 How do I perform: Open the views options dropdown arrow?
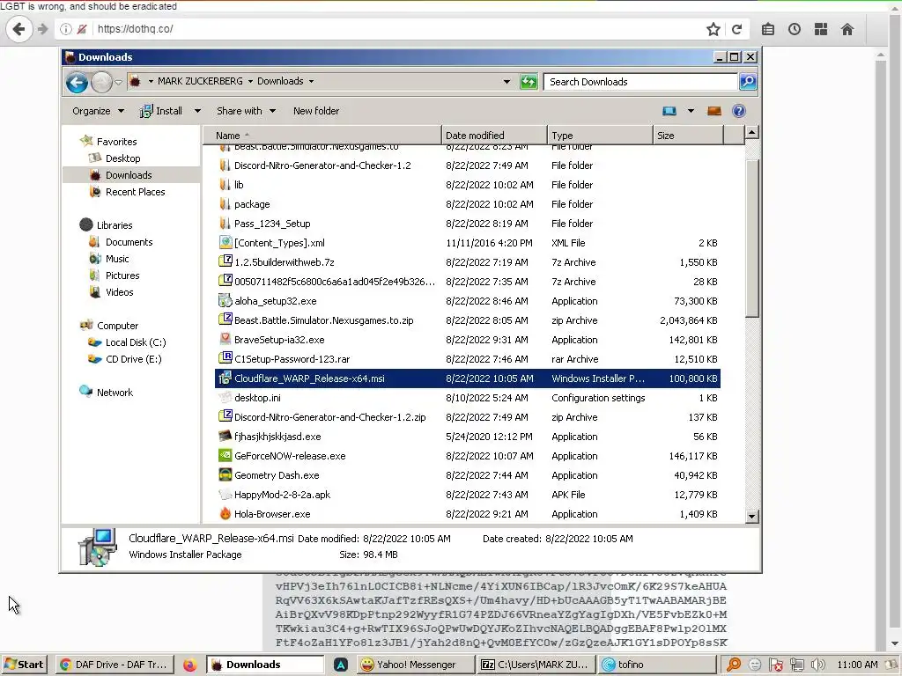691,111
